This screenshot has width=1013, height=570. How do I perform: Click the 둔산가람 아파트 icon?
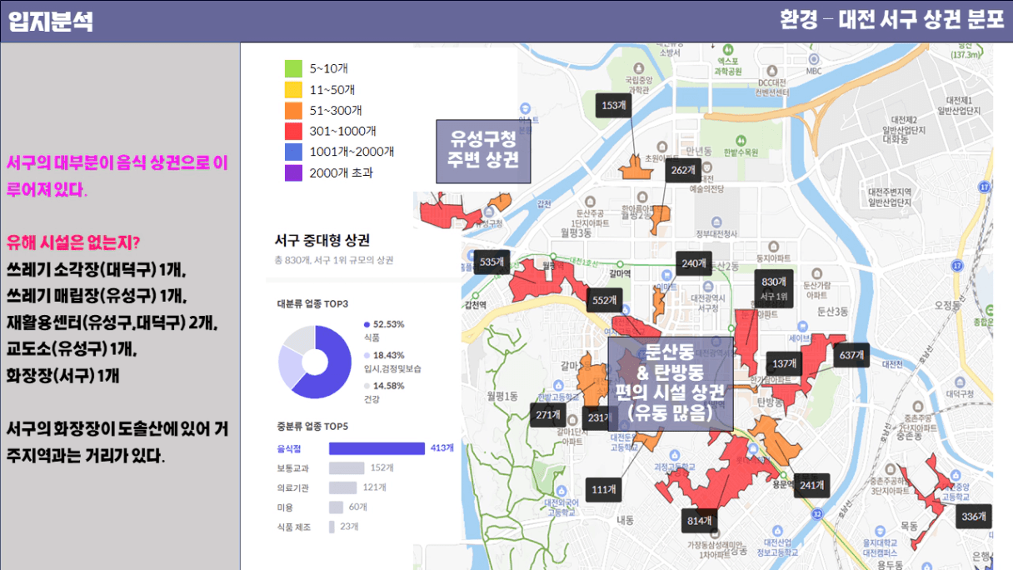816,272
